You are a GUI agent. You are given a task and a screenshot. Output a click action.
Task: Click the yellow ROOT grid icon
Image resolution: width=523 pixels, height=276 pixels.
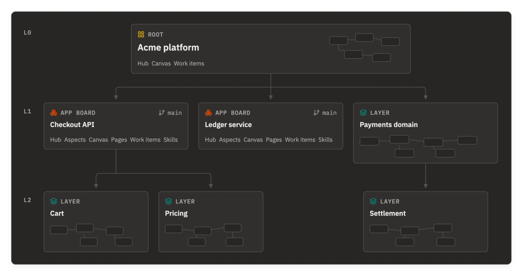coord(141,34)
